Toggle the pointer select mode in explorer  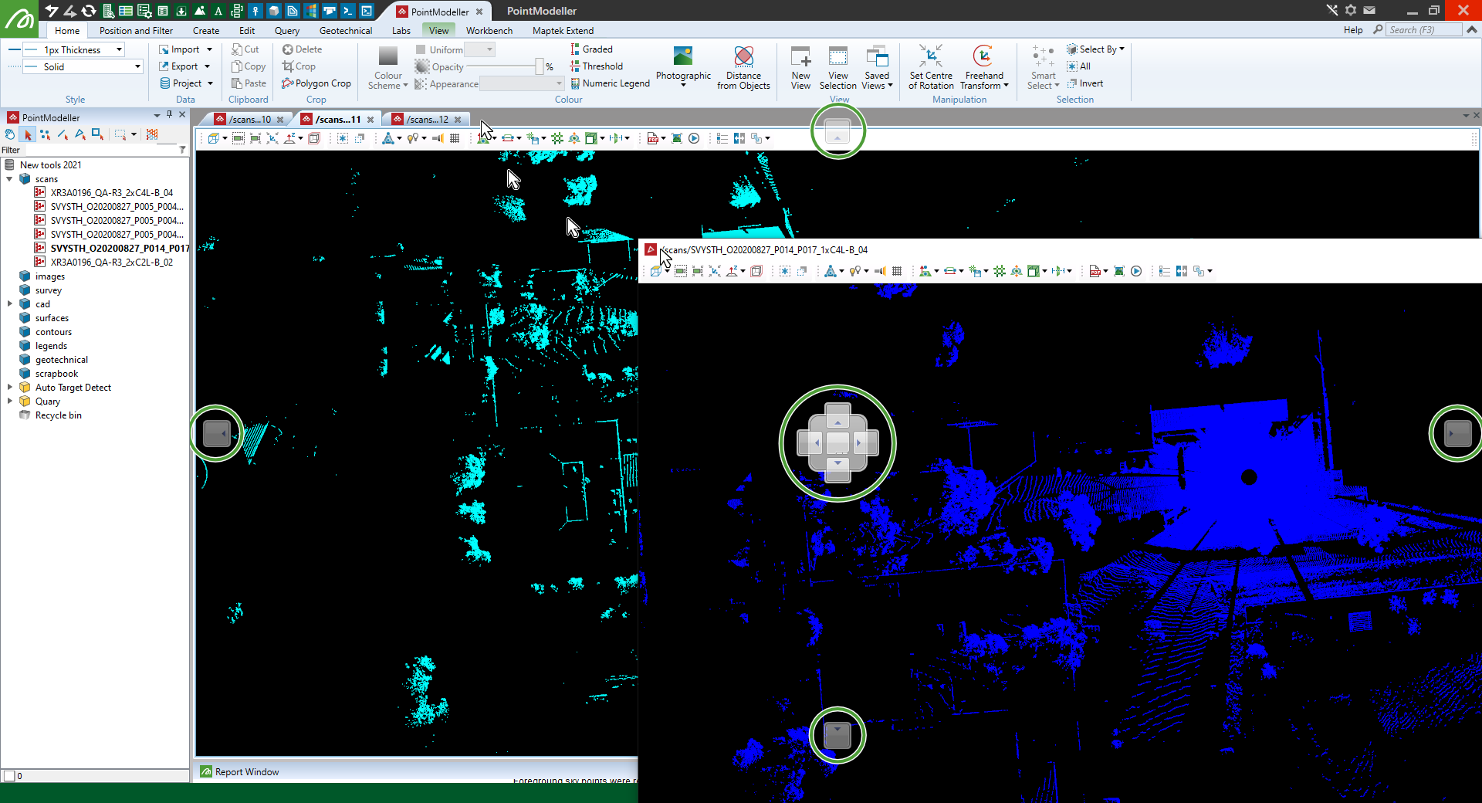pos(28,134)
